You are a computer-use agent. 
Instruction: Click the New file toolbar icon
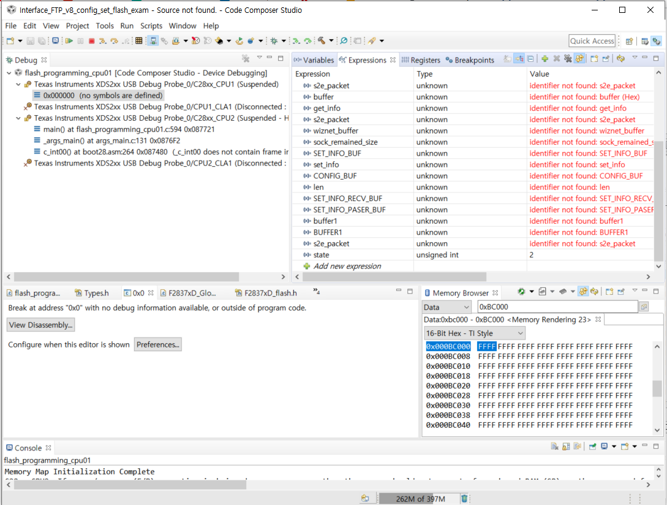[x=10, y=41]
